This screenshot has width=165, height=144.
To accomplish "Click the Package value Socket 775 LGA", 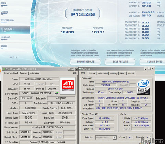I will click(115, 89).
